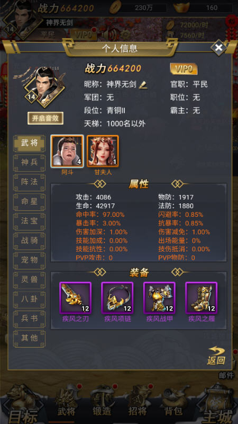Click the gold VIP0 badge
This screenshot has width=238, height=424.
pyautogui.click(x=184, y=69)
